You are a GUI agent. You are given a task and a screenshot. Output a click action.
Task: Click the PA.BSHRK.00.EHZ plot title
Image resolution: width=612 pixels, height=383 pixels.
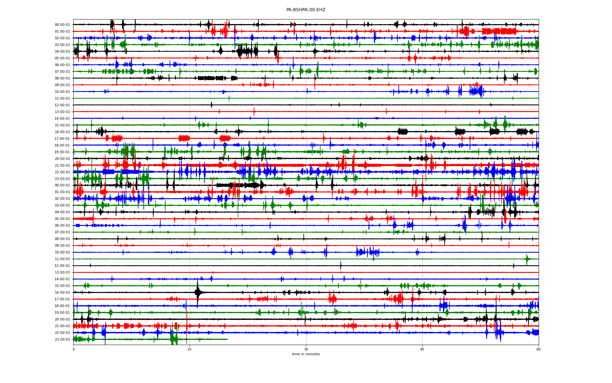(306, 10)
